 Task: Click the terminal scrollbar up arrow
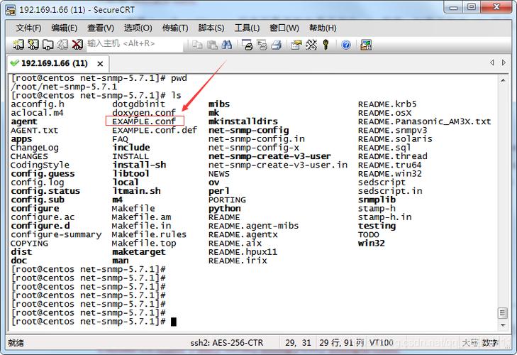503,80
